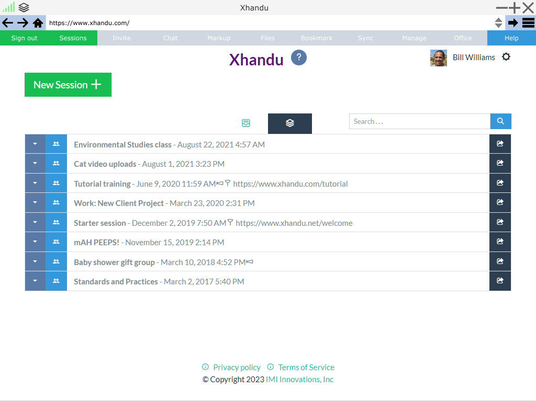Click the browser home icon
Screen dimensions: 536x401
pos(38,23)
